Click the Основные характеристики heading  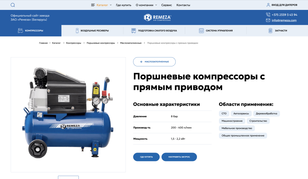pos(166,104)
